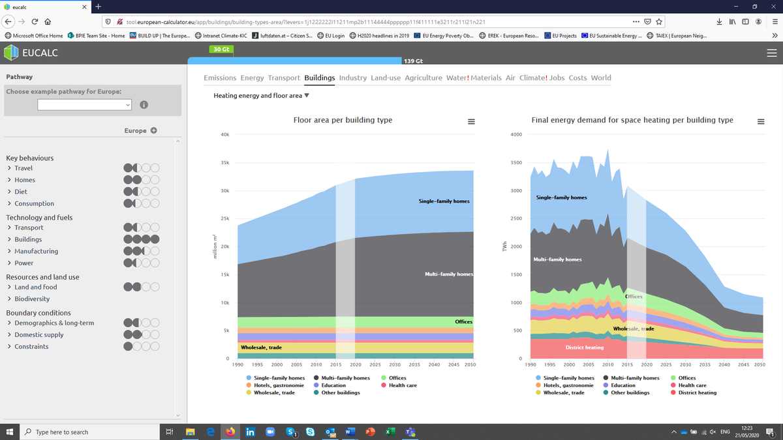Viewport: 783px width, 440px height.
Task: Toggle Health care in floor area legend
Action: (x=399, y=385)
